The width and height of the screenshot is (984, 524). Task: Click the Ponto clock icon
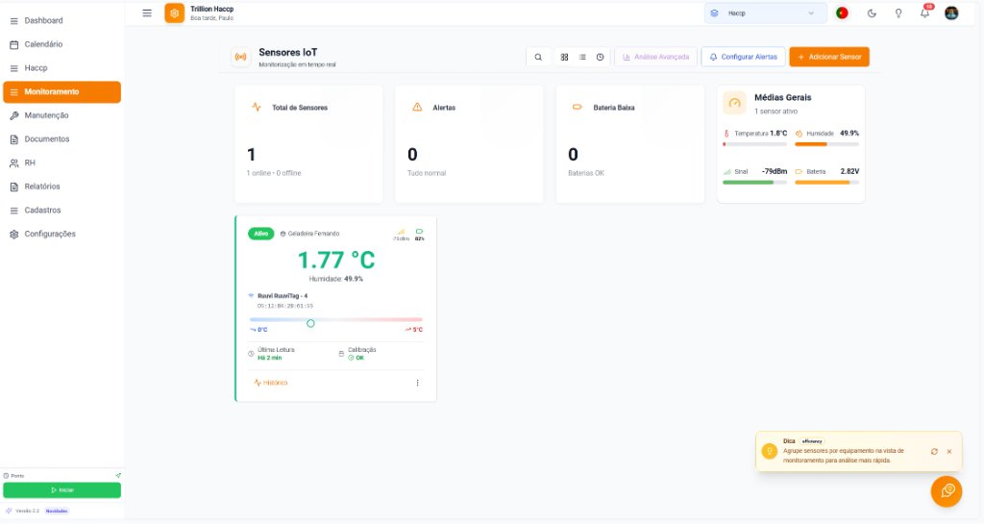7,476
